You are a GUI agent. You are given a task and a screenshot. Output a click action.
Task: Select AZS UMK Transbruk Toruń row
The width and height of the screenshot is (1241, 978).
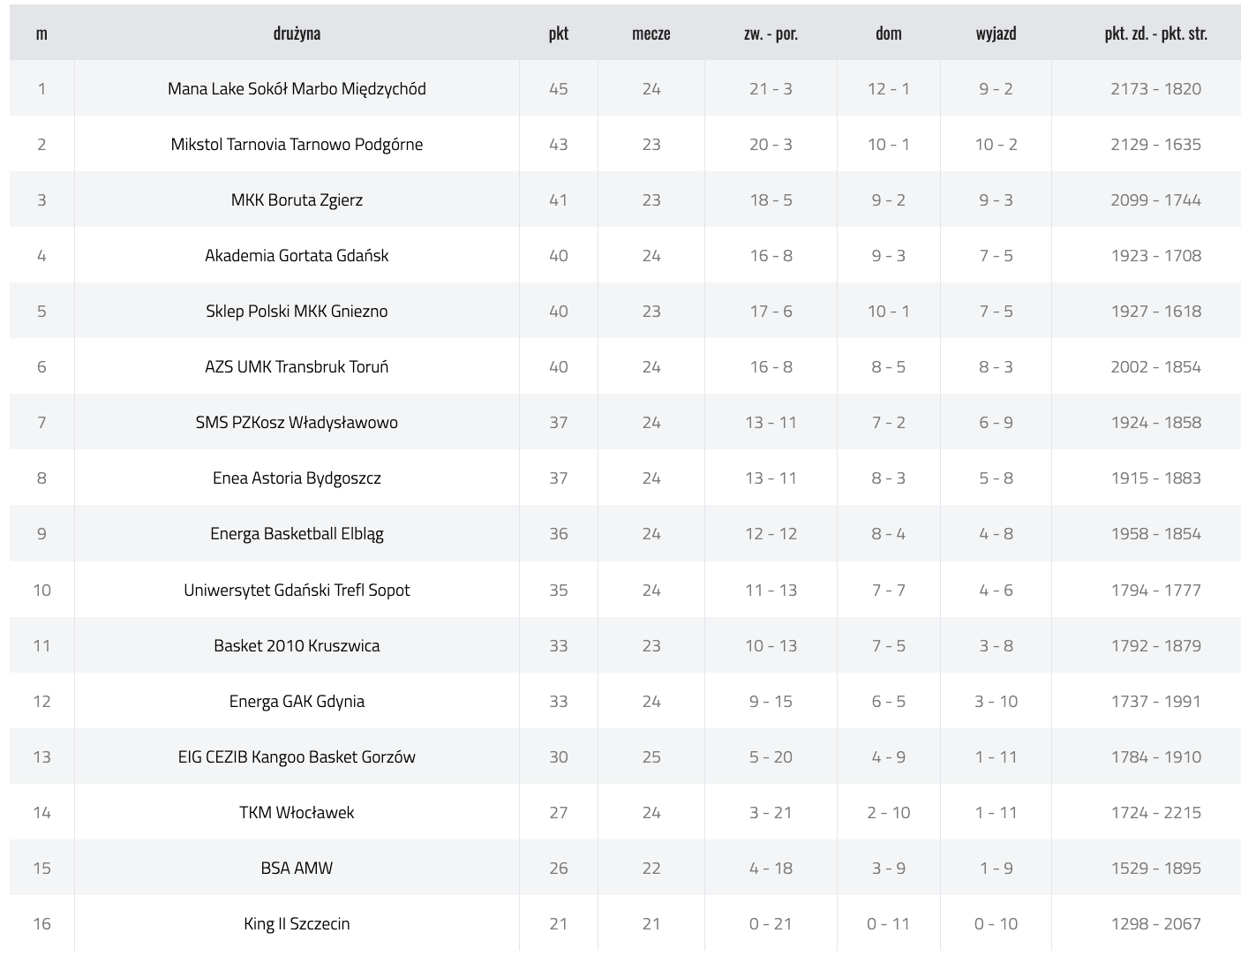(625, 366)
